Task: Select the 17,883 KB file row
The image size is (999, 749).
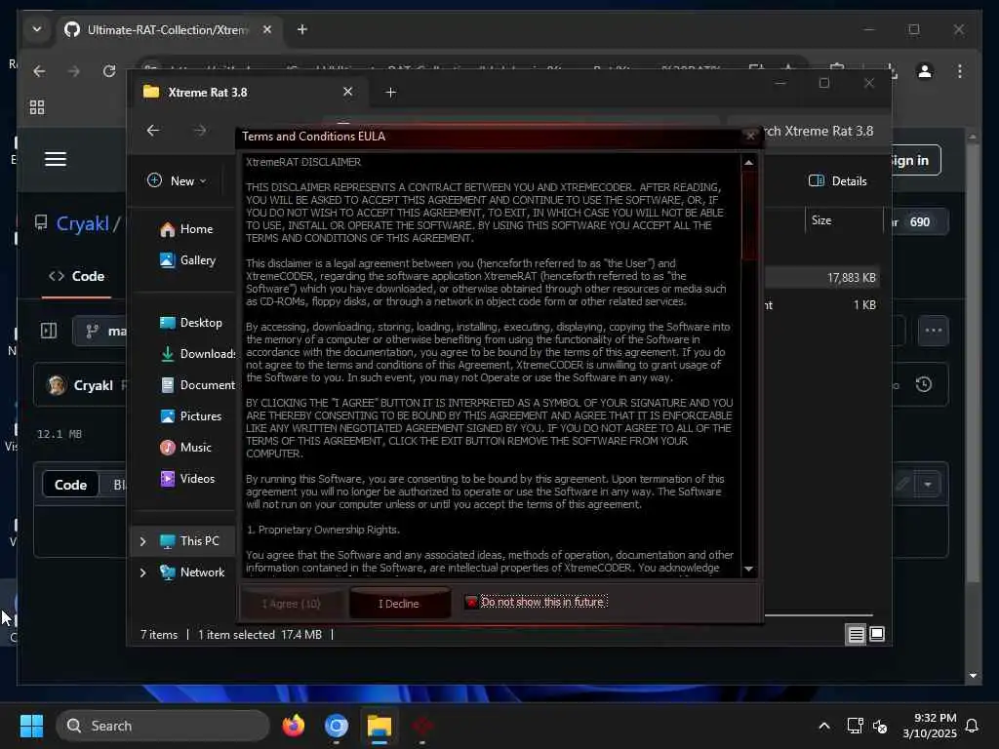Action: click(x=821, y=278)
